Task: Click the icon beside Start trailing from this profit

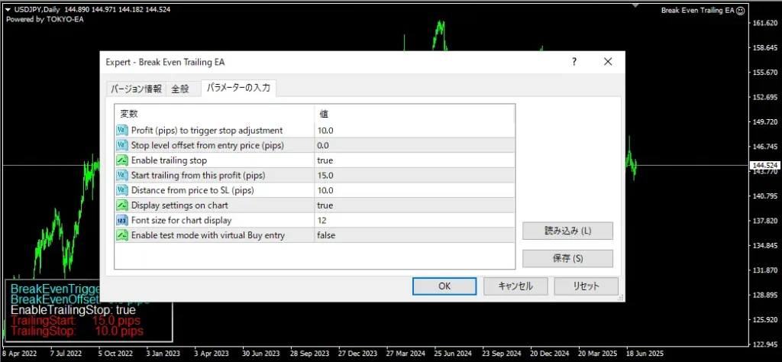Action: pyautogui.click(x=122, y=176)
